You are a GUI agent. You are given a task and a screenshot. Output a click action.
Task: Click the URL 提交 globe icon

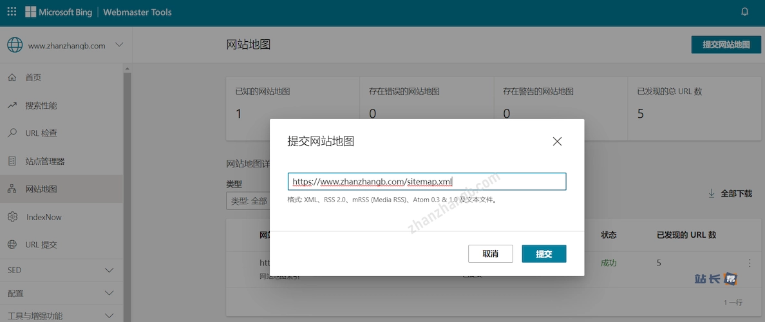[12, 245]
